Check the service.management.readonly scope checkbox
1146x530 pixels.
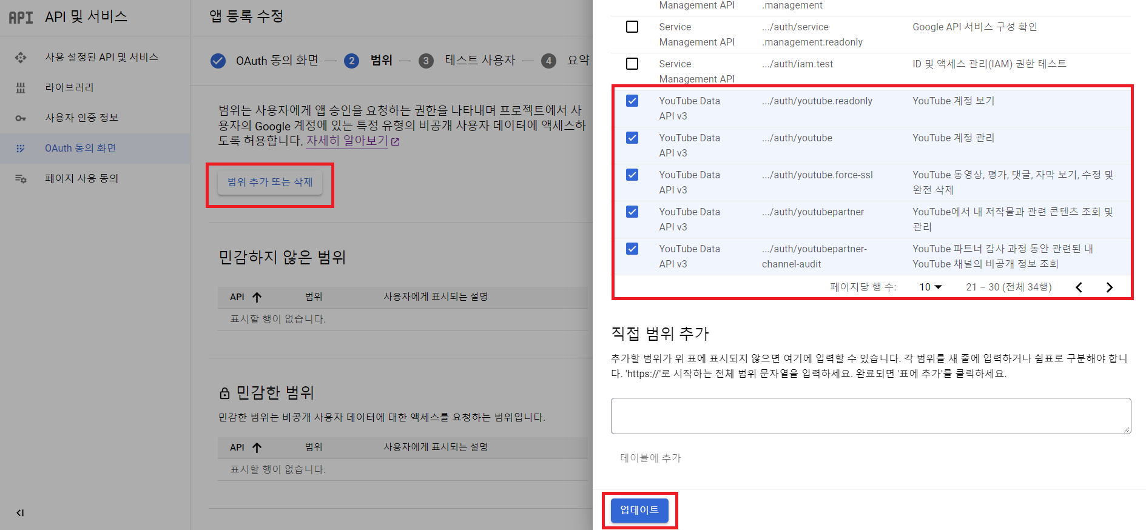point(632,27)
